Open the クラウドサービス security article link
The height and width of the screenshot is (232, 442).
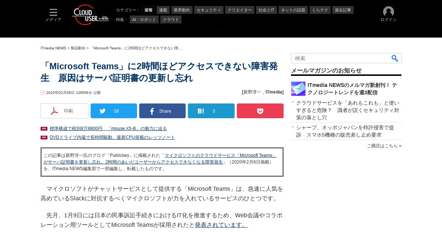coord(348,110)
